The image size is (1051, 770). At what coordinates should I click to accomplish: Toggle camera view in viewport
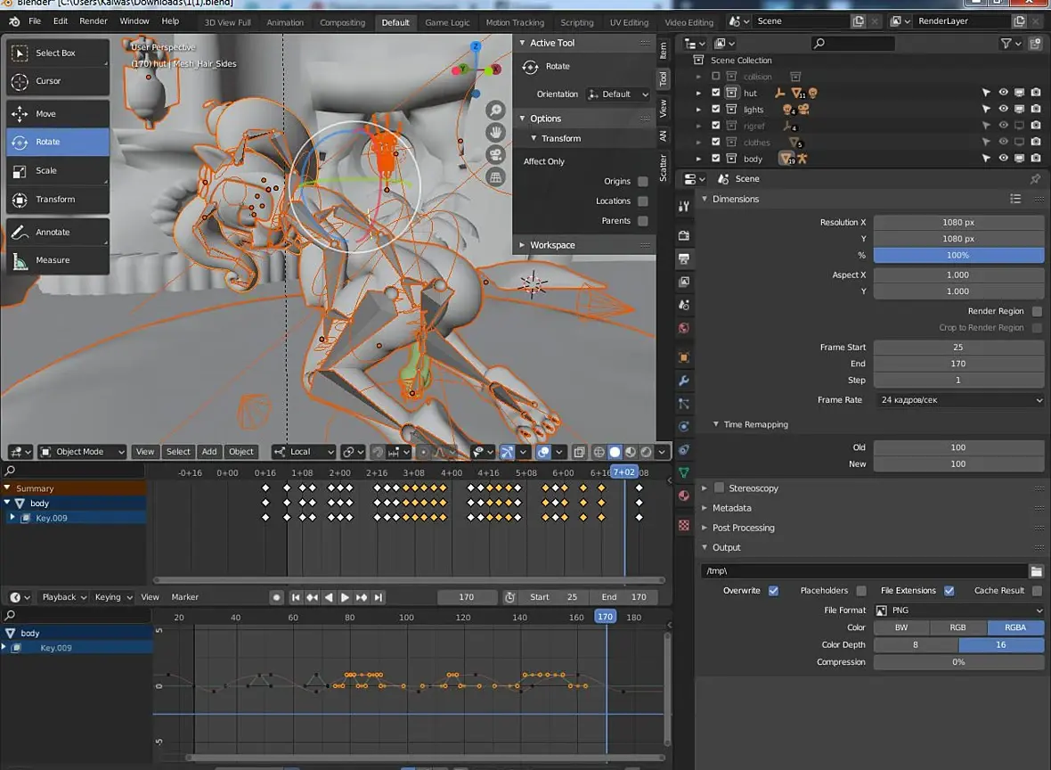[x=496, y=155]
